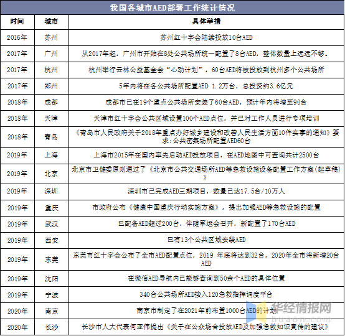345x336 pixels.
Task: Click the 2017年 cell in the 郑州 row
Action: click(17, 86)
